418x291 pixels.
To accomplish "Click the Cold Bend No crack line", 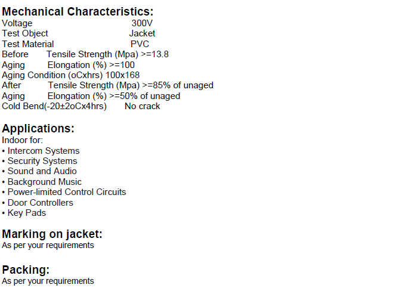I will pyautogui.click(x=80, y=106).
